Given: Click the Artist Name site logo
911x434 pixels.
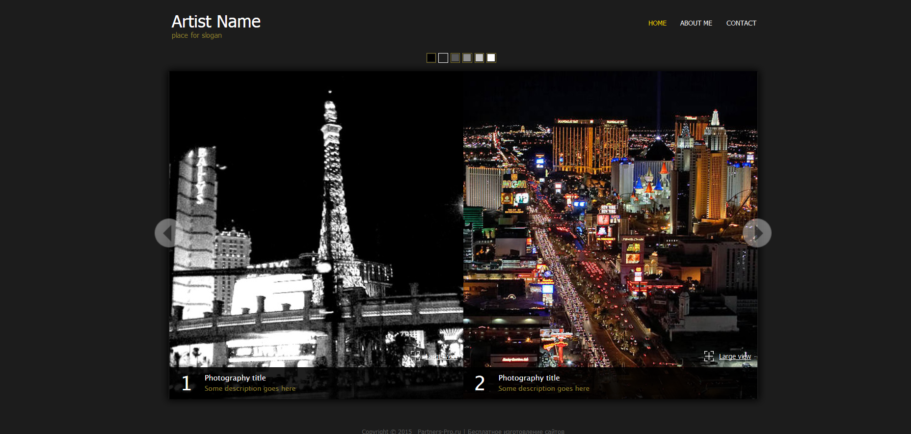Looking at the screenshot, I should click(x=216, y=22).
